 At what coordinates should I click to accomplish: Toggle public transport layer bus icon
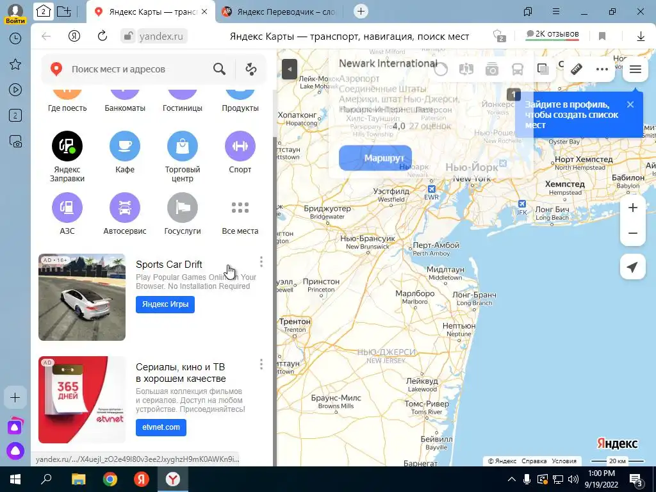tap(518, 69)
